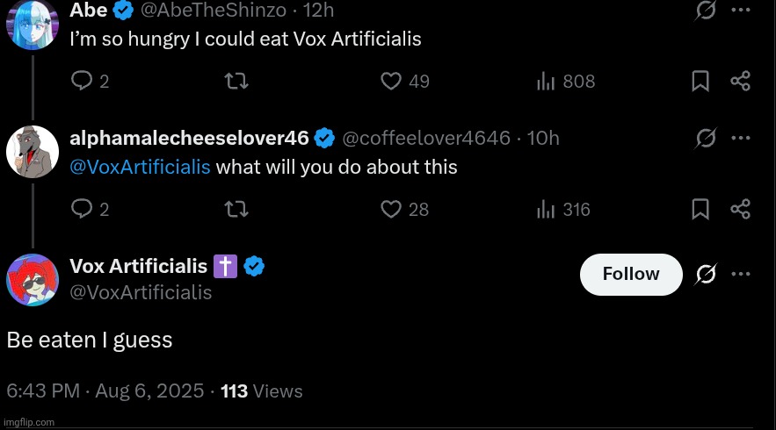This screenshot has height=430, width=776.
Task: View analytics showing 316 views
Action: [x=546, y=209]
